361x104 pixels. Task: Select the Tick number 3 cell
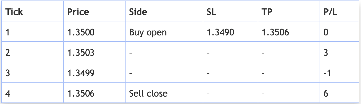[x=8, y=73]
